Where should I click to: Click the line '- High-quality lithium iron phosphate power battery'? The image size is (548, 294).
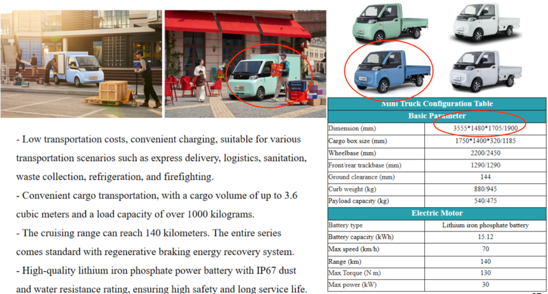[x=156, y=270]
